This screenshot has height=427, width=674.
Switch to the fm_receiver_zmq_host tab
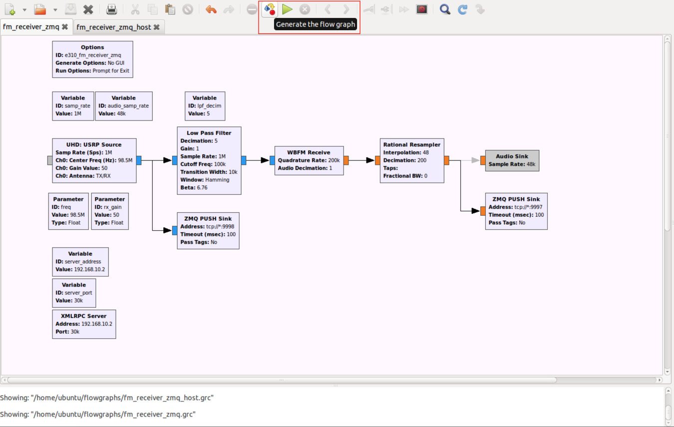(114, 27)
